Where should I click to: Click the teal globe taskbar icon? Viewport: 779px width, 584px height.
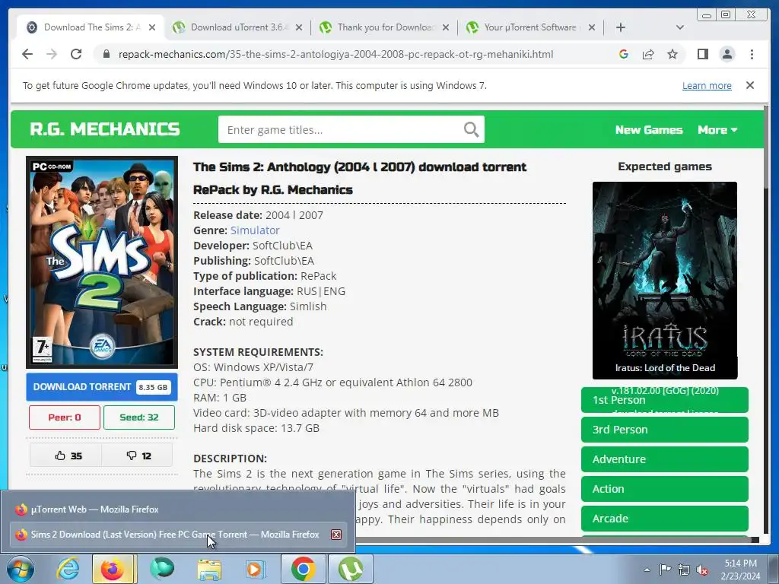[162, 568]
